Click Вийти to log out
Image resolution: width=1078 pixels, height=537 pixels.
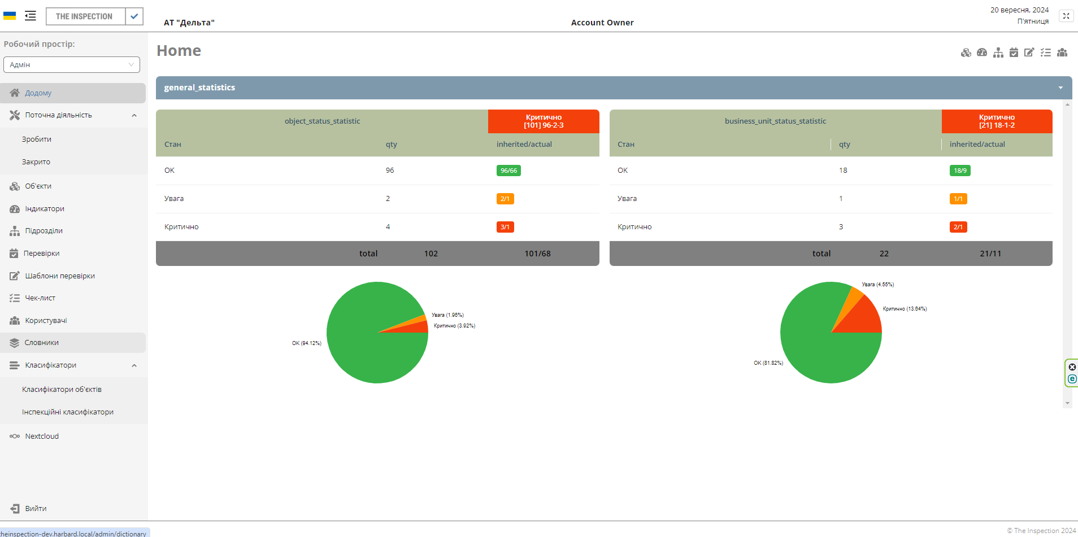point(36,509)
